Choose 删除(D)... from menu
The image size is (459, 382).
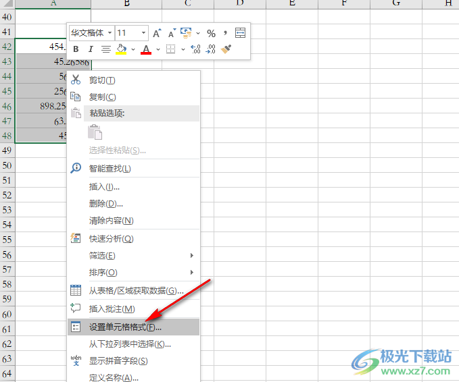click(x=133, y=203)
